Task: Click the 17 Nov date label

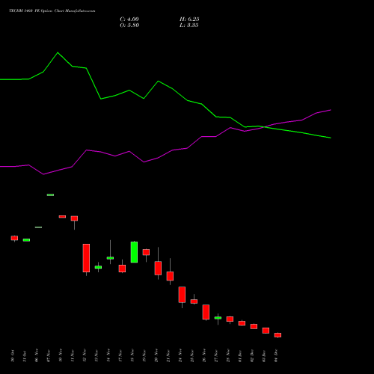Action: point(120,356)
